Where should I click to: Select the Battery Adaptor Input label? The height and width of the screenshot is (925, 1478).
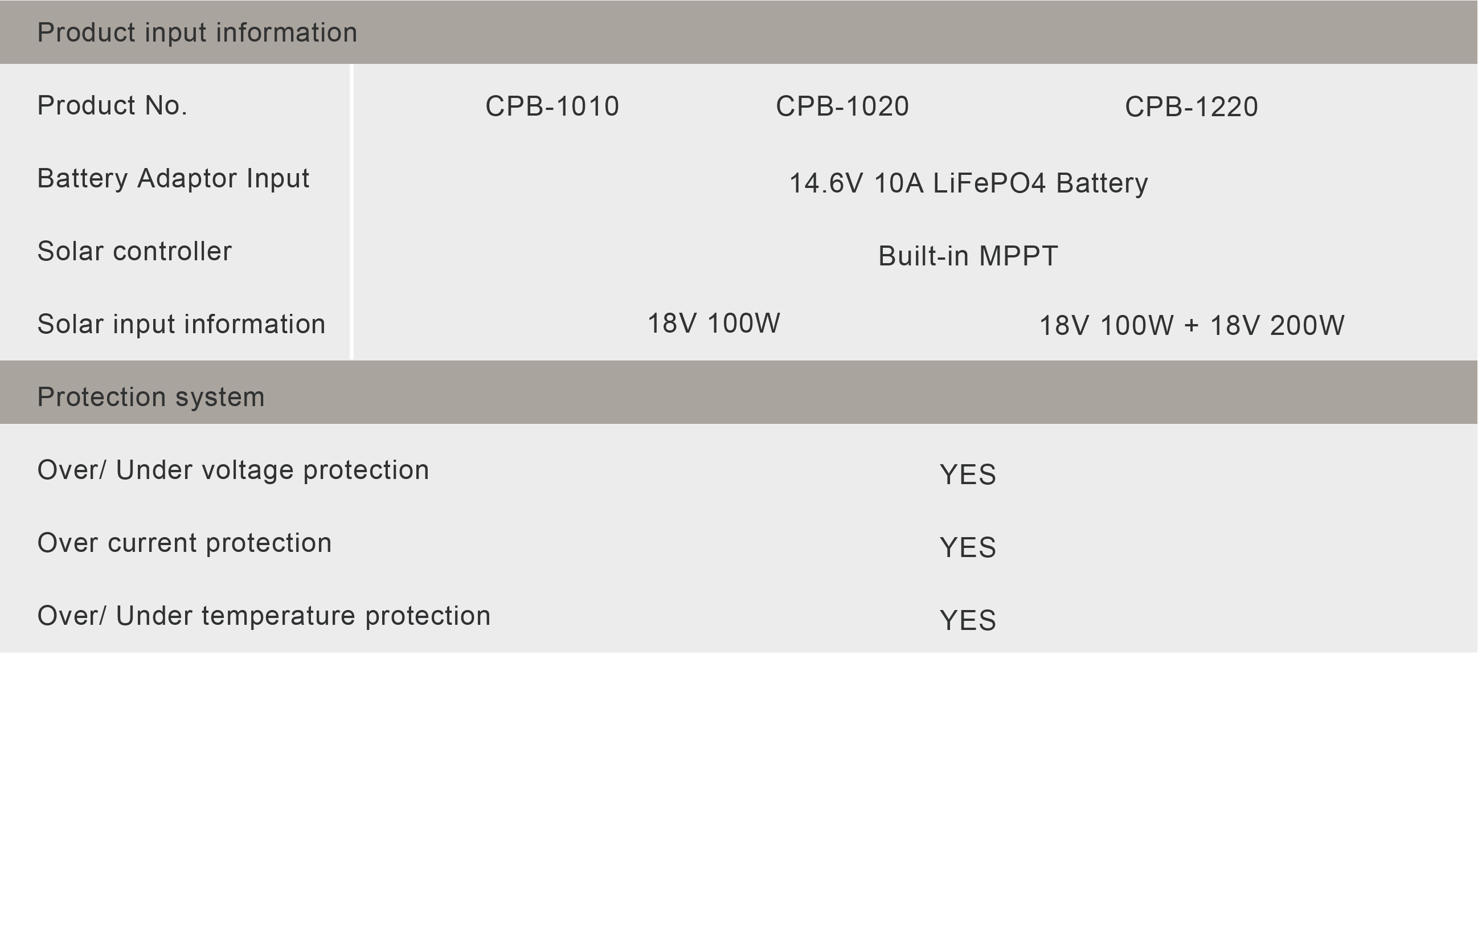173,179
